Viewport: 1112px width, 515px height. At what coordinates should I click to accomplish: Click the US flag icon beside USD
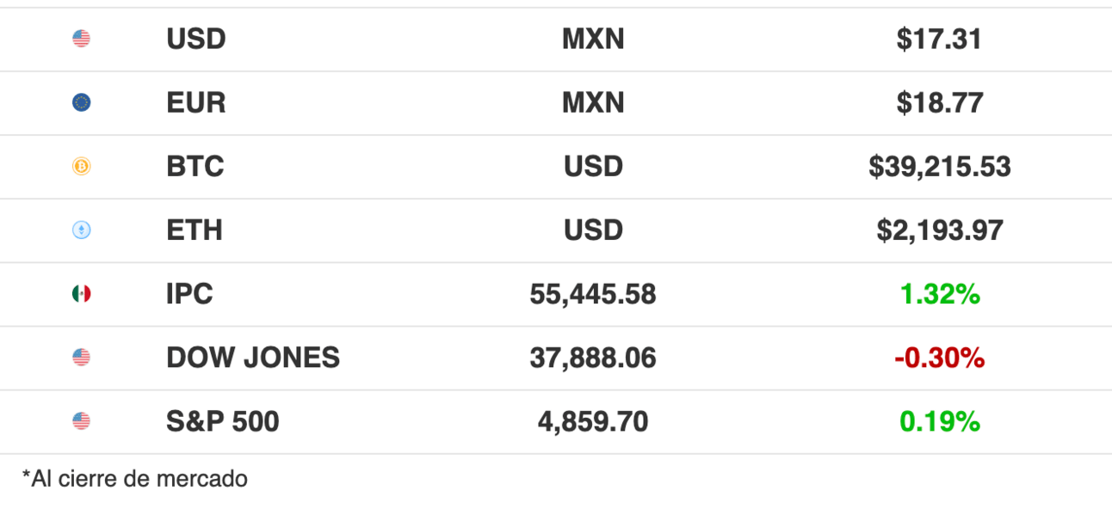pos(81,39)
